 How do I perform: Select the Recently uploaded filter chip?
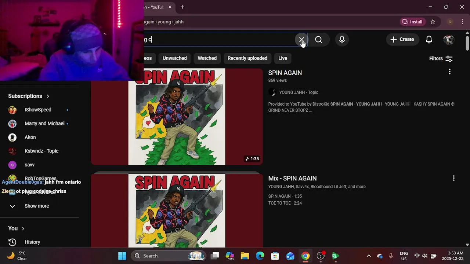[x=247, y=58]
